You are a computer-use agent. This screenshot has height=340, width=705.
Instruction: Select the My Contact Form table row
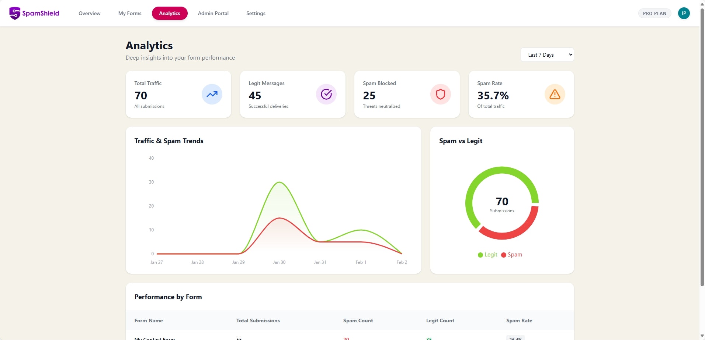(x=155, y=338)
